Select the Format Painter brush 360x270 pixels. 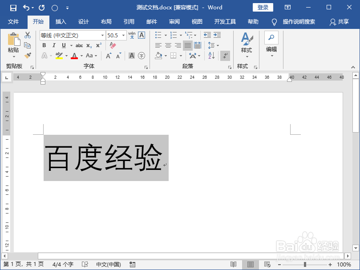coord(28,55)
